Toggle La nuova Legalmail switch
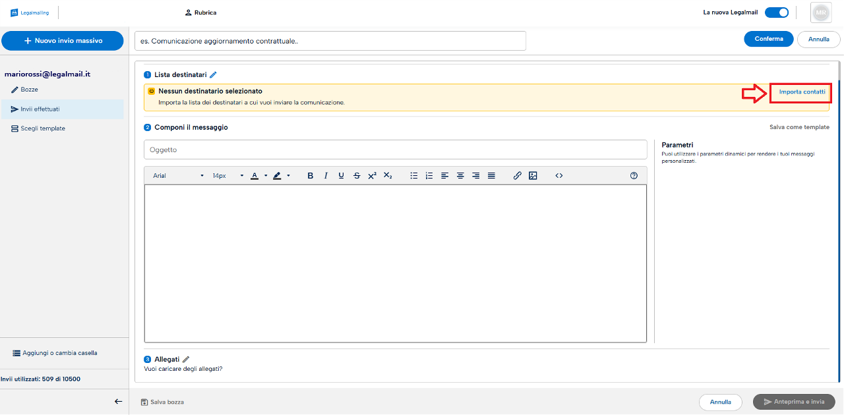This screenshot has height=415, width=844. pyautogui.click(x=777, y=13)
